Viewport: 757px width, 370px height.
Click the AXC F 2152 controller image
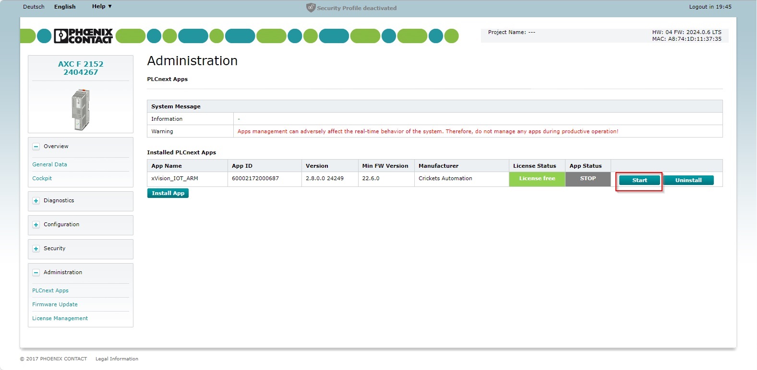coord(81,109)
